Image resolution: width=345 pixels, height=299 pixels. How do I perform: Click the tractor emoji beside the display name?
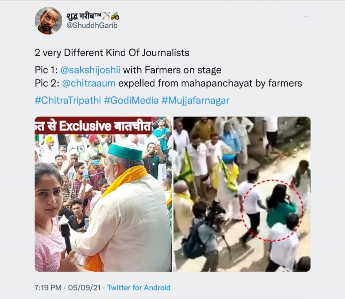coord(115,16)
